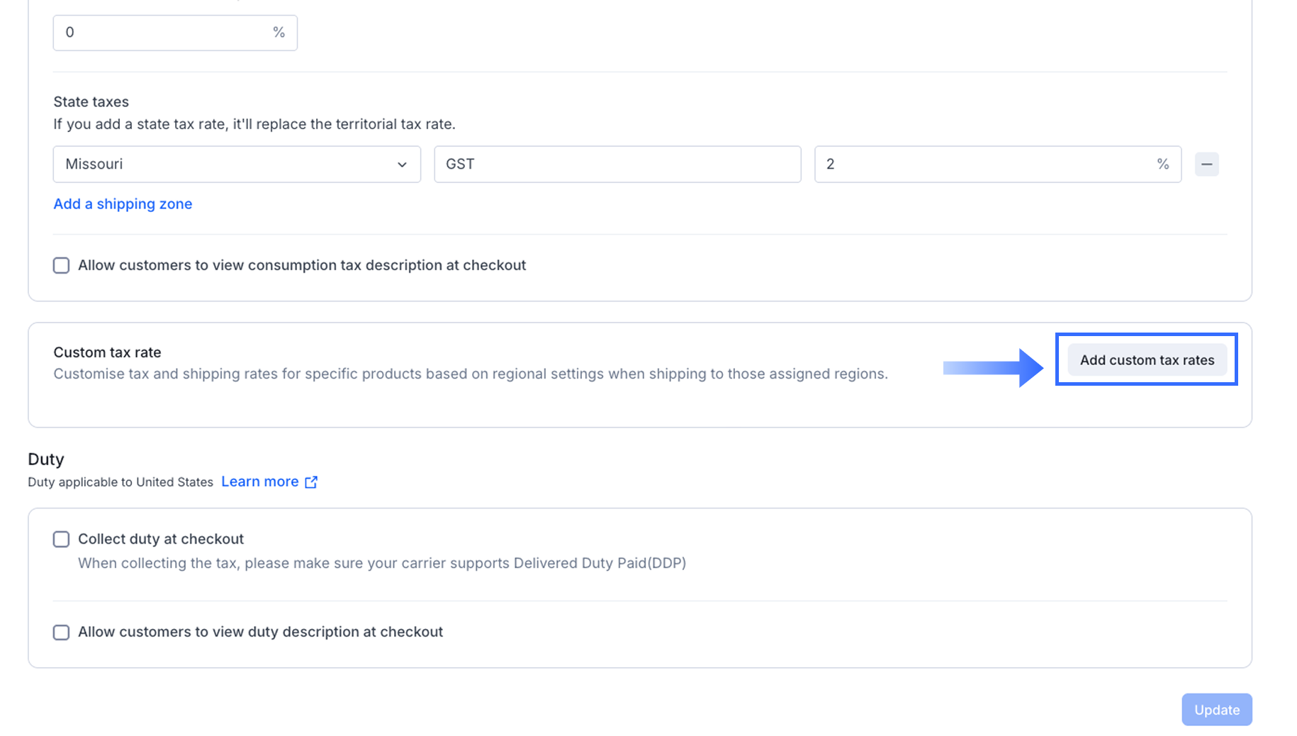Click Add custom tax rates button

coord(1147,360)
